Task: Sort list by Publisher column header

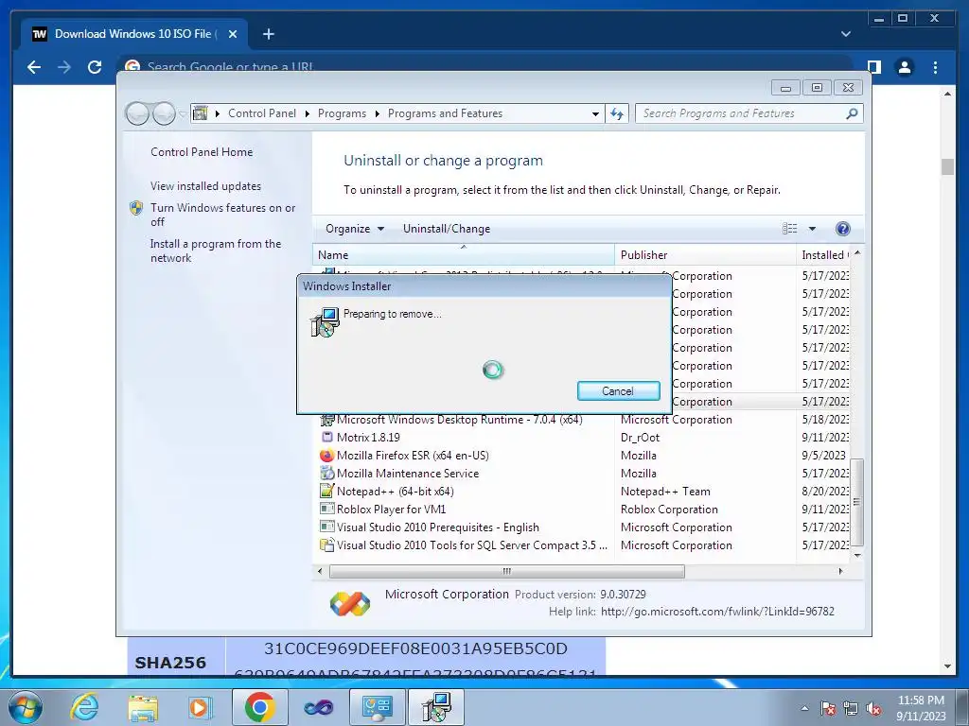Action: [705, 254]
